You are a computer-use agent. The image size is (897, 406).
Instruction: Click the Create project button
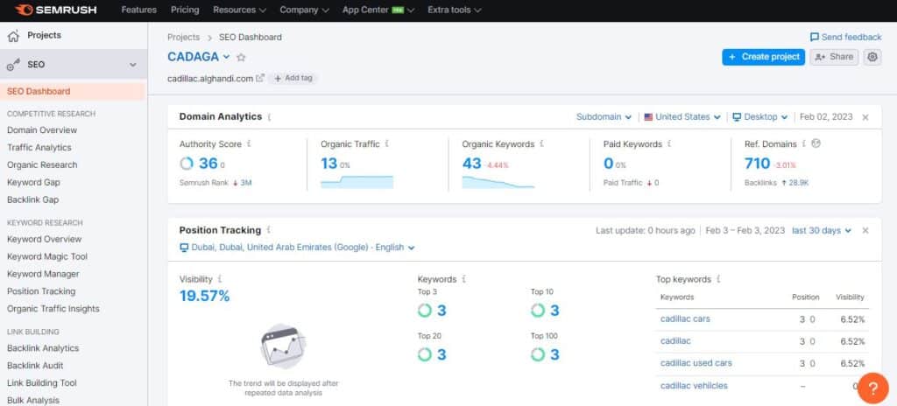pyautogui.click(x=763, y=57)
